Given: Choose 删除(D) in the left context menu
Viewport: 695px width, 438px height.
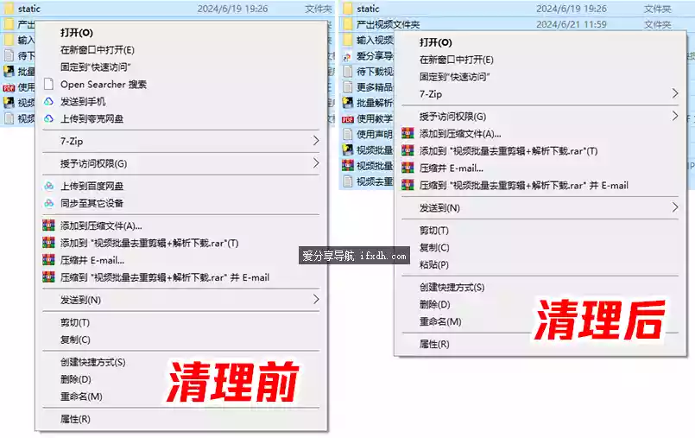Looking at the screenshot, I should [x=76, y=379].
